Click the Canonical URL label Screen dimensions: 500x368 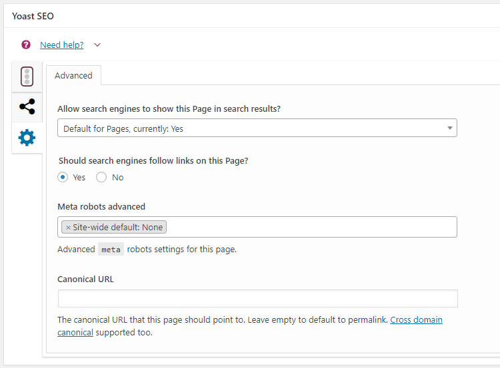point(85,279)
